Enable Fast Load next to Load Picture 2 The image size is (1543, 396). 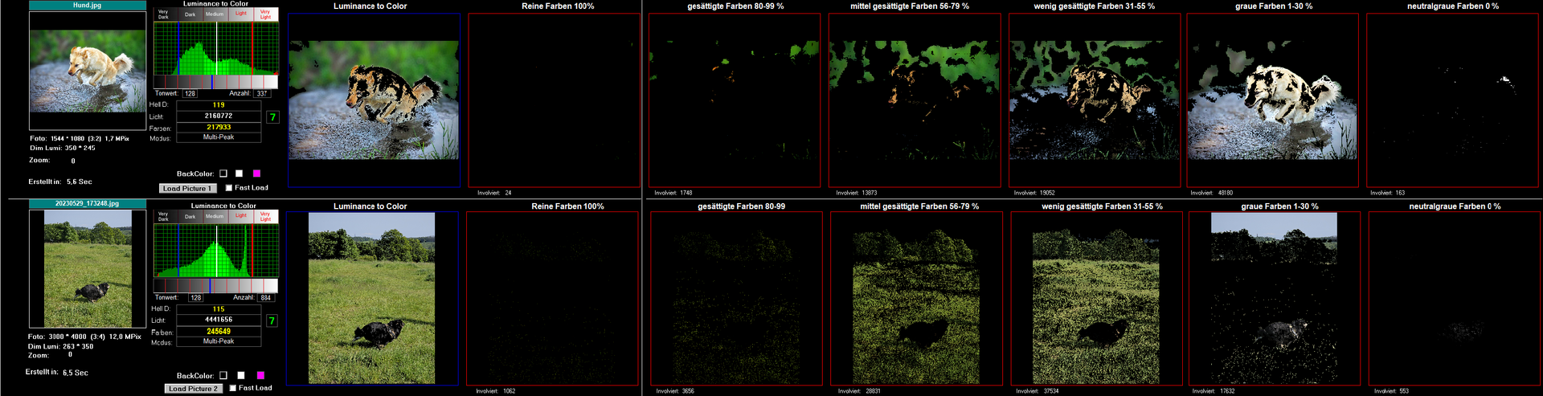(233, 388)
